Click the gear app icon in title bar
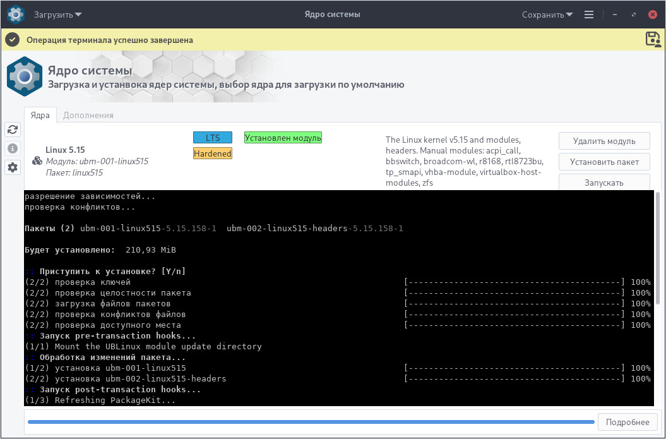The height and width of the screenshot is (439, 666). click(16, 14)
